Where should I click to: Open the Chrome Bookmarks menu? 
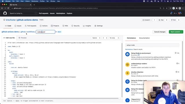coord(35,1)
